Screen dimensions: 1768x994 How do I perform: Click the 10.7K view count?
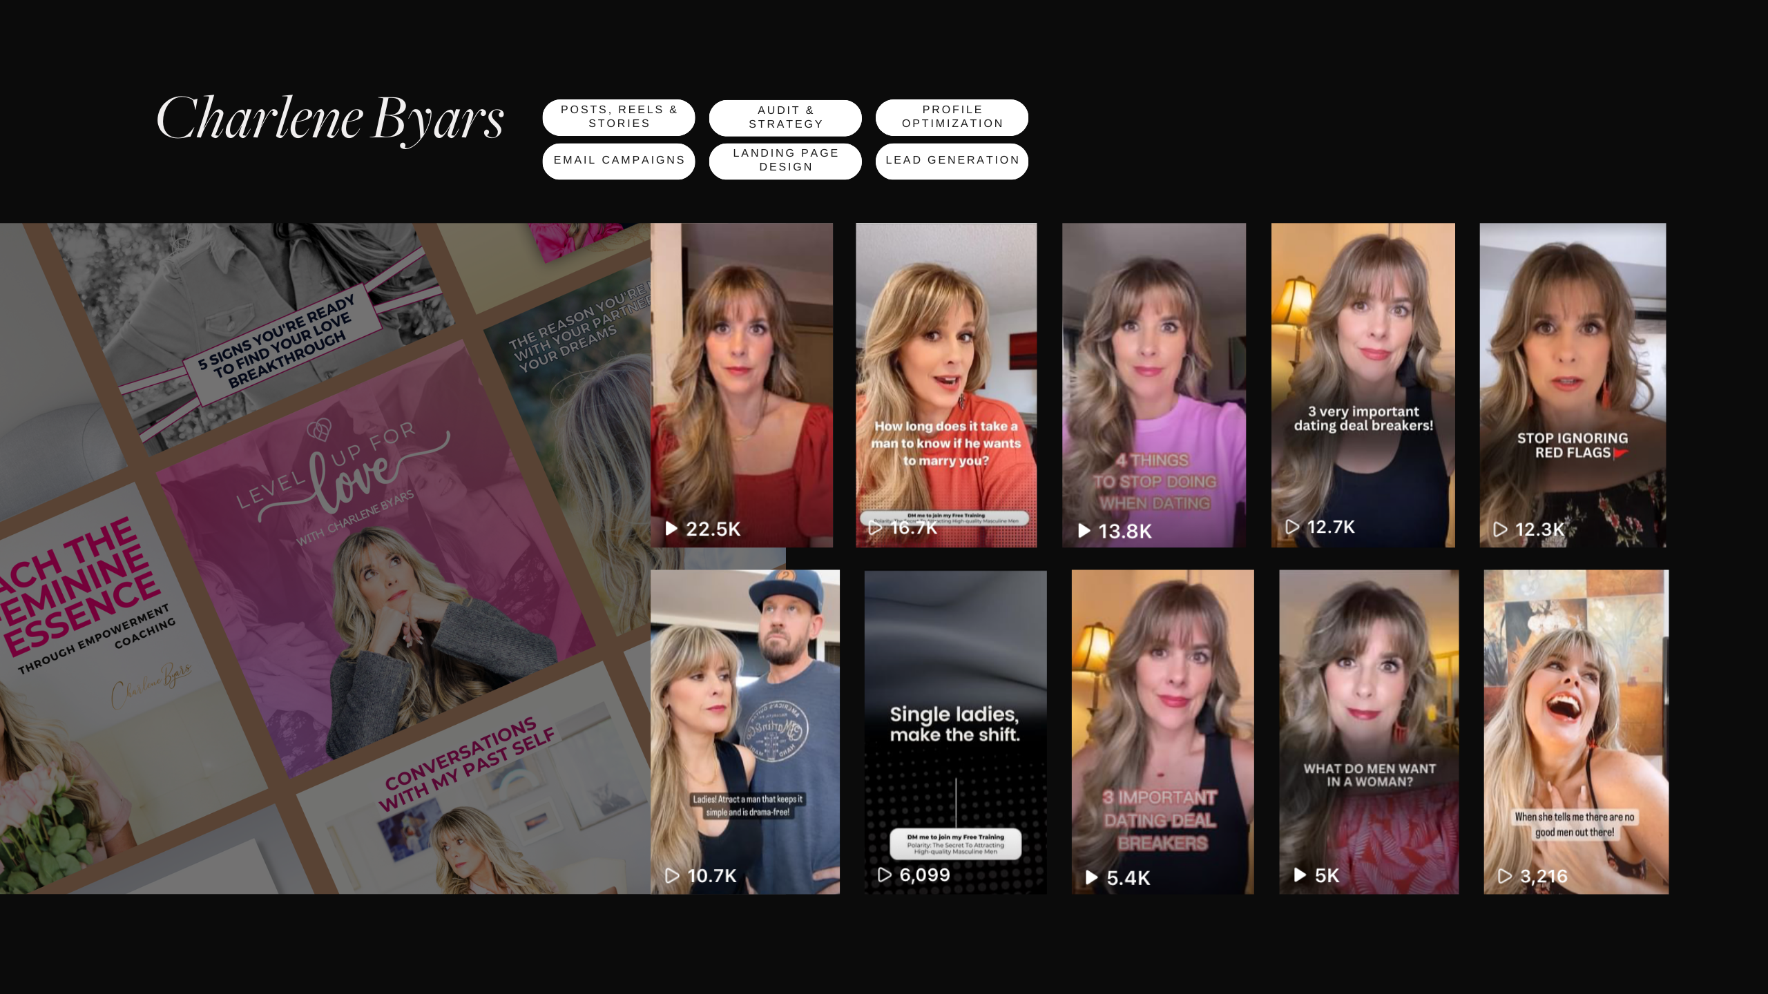(x=712, y=876)
